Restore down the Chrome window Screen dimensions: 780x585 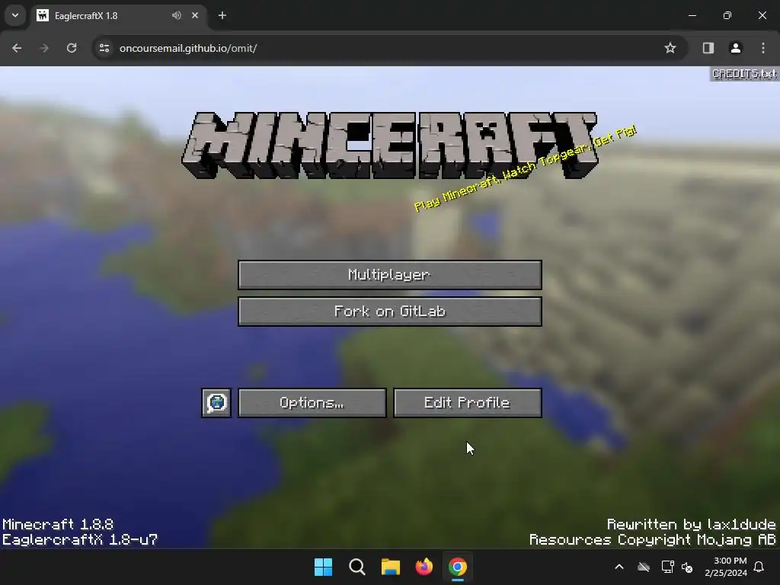point(727,15)
